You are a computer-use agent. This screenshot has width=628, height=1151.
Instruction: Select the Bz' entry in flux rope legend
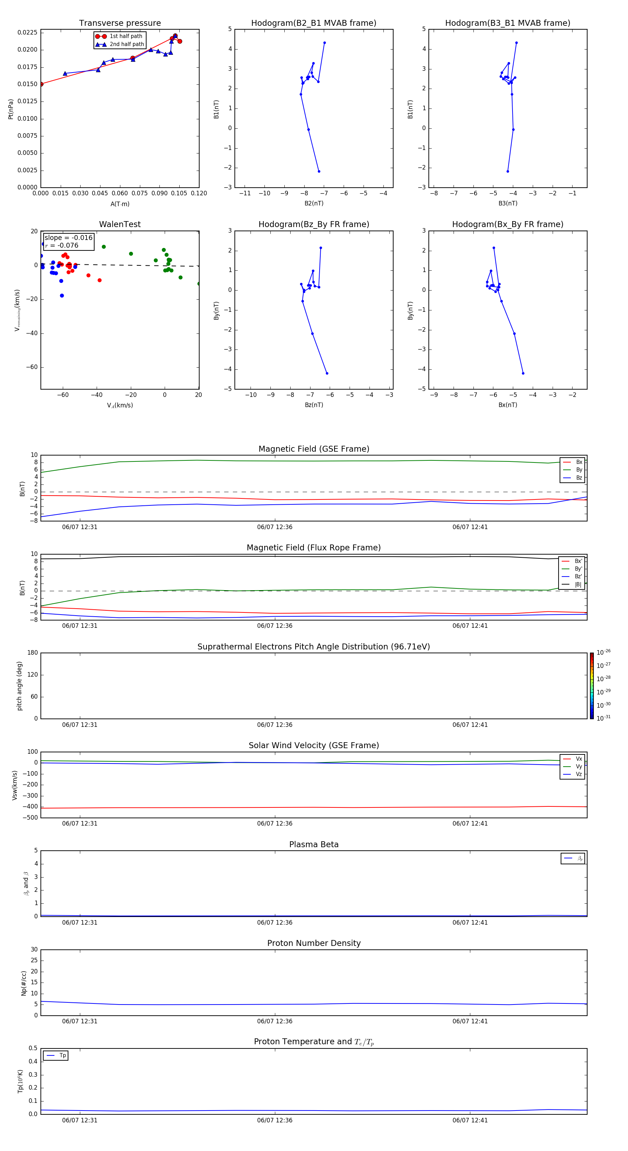click(572, 577)
